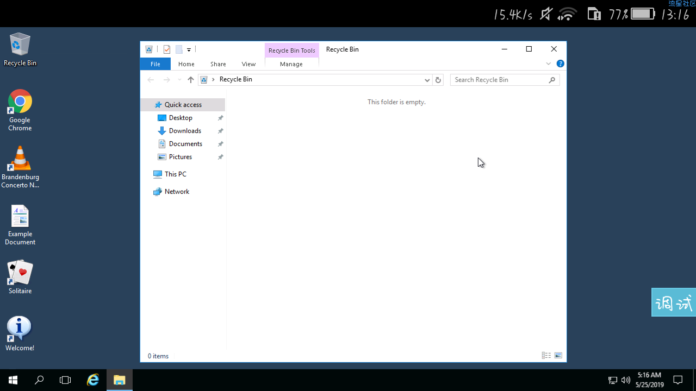Click the Refresh button beside address bar

438,80
